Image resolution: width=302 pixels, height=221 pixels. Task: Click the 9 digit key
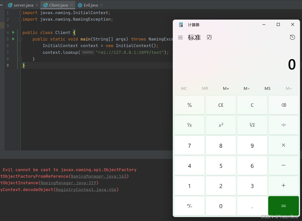[x=252, y=145]
